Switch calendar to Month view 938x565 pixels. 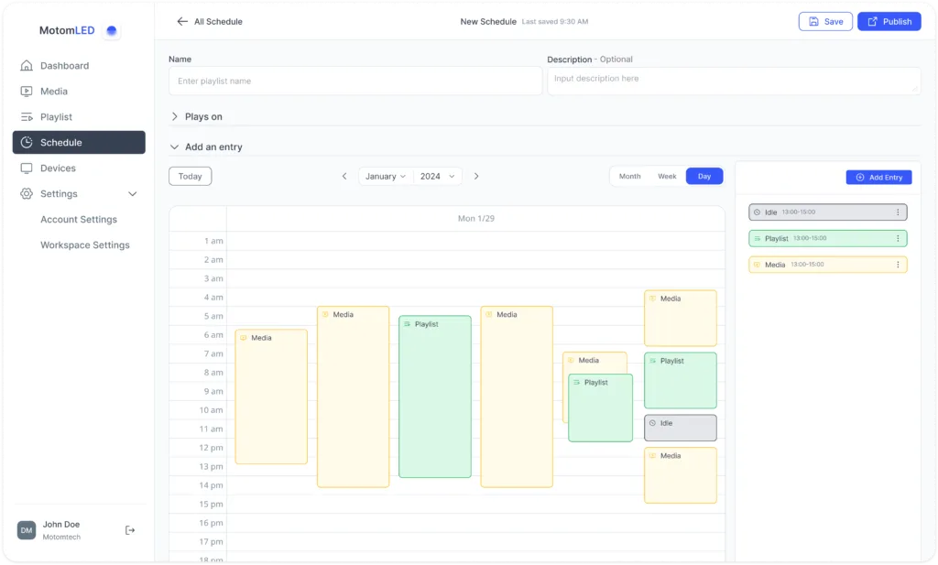tap(630, 176)
